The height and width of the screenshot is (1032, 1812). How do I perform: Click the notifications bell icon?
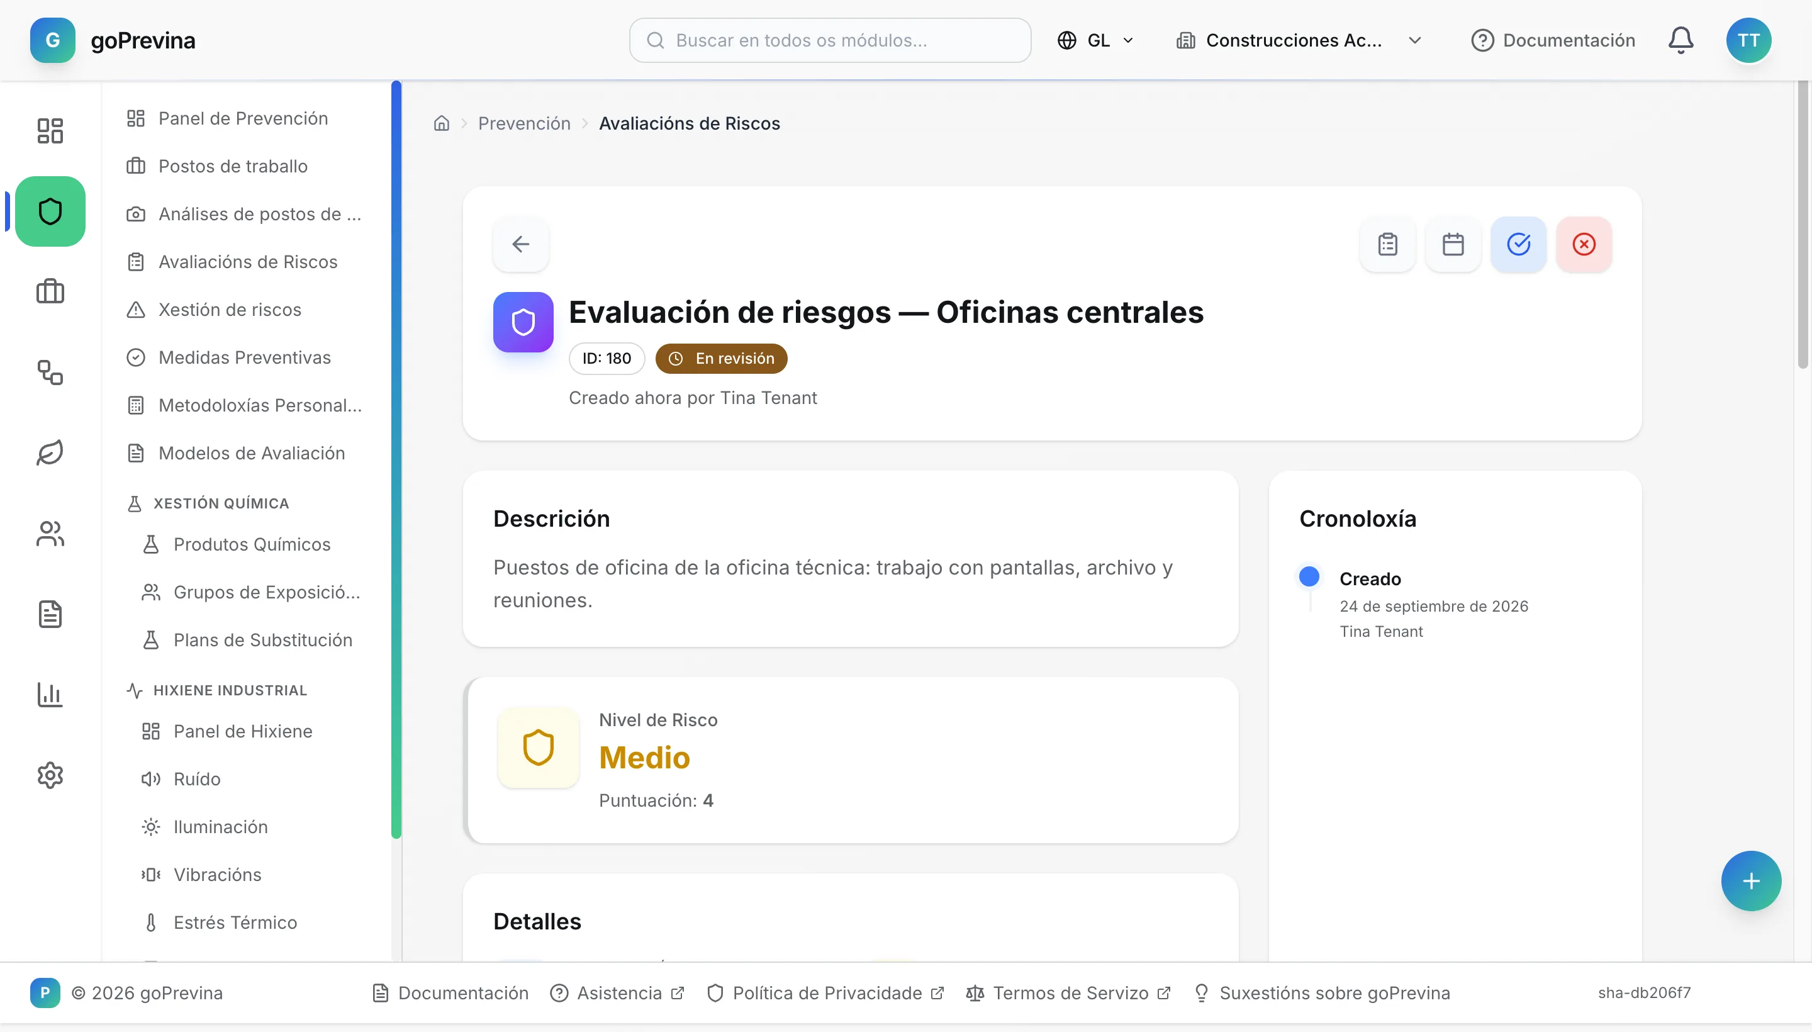tap(1681, 40)
